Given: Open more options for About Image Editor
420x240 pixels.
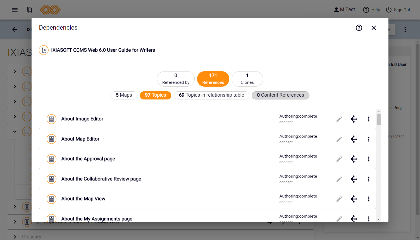Looking at the screenshot, I should point(369,119).
